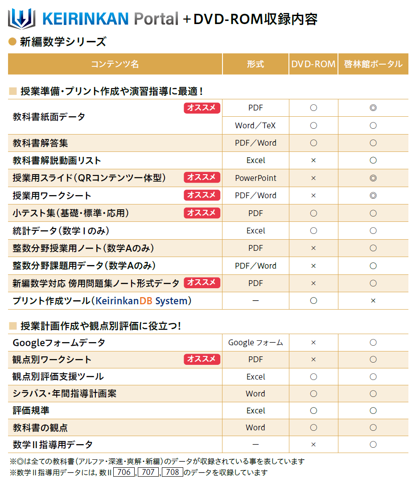Click the オススメ badge for 小テスト集
This screenshot has height=482, width=420.
click(202, 213)
